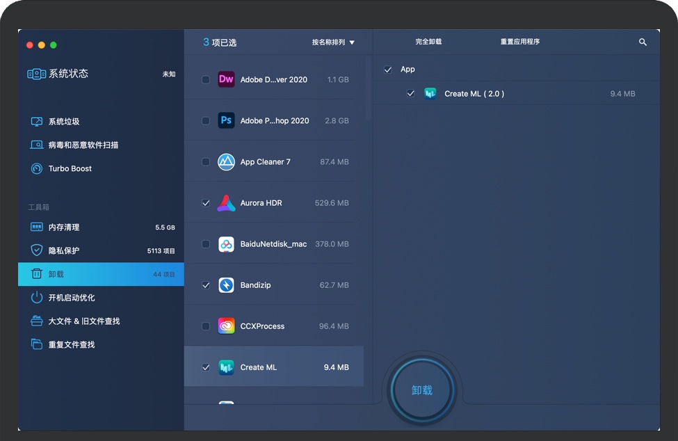Click the 87.4 MB App Cleaner size

pyautogui.click(x=334, y=161)
